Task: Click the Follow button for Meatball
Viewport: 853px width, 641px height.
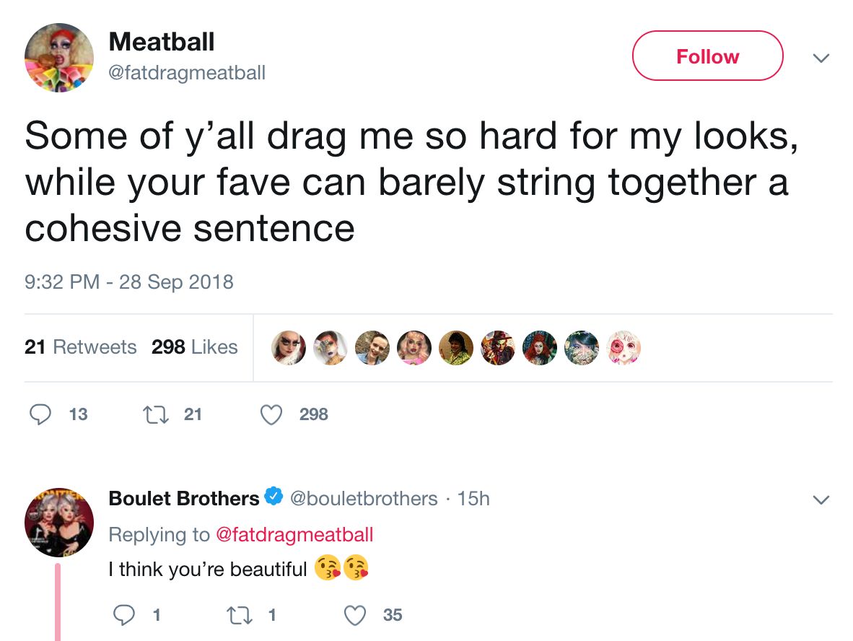Action: (x=707, y=56)
